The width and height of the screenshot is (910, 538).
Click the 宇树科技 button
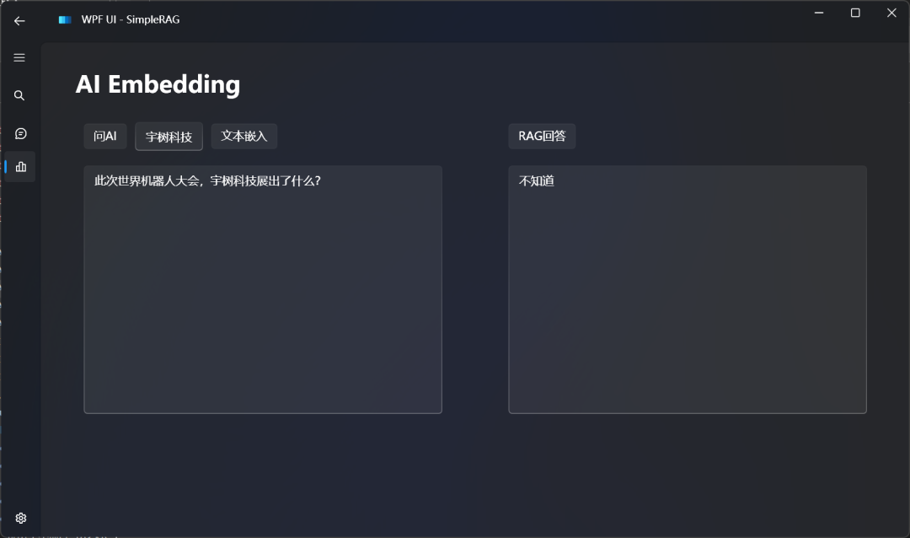[169, 137]
